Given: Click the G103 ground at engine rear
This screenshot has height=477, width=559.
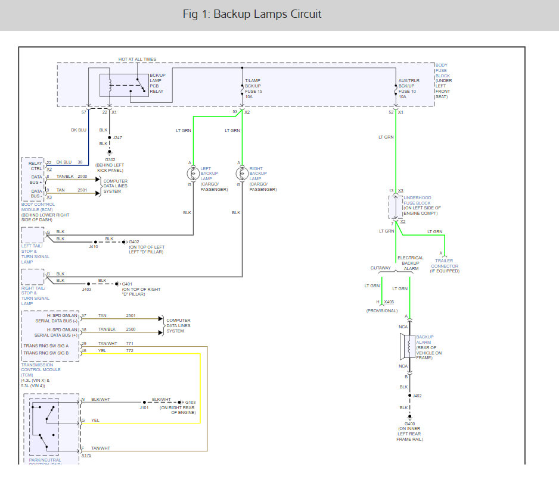Looking at the screenshot, I should (x=179, y=403).
